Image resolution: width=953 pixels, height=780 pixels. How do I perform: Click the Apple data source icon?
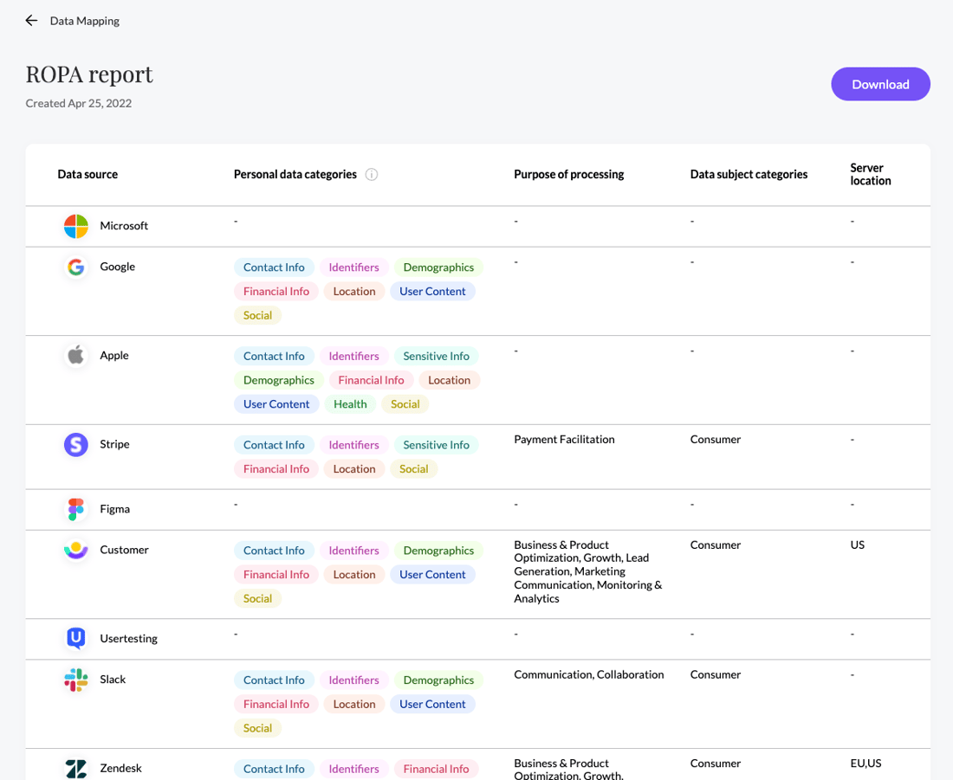(x=75, y=355)
